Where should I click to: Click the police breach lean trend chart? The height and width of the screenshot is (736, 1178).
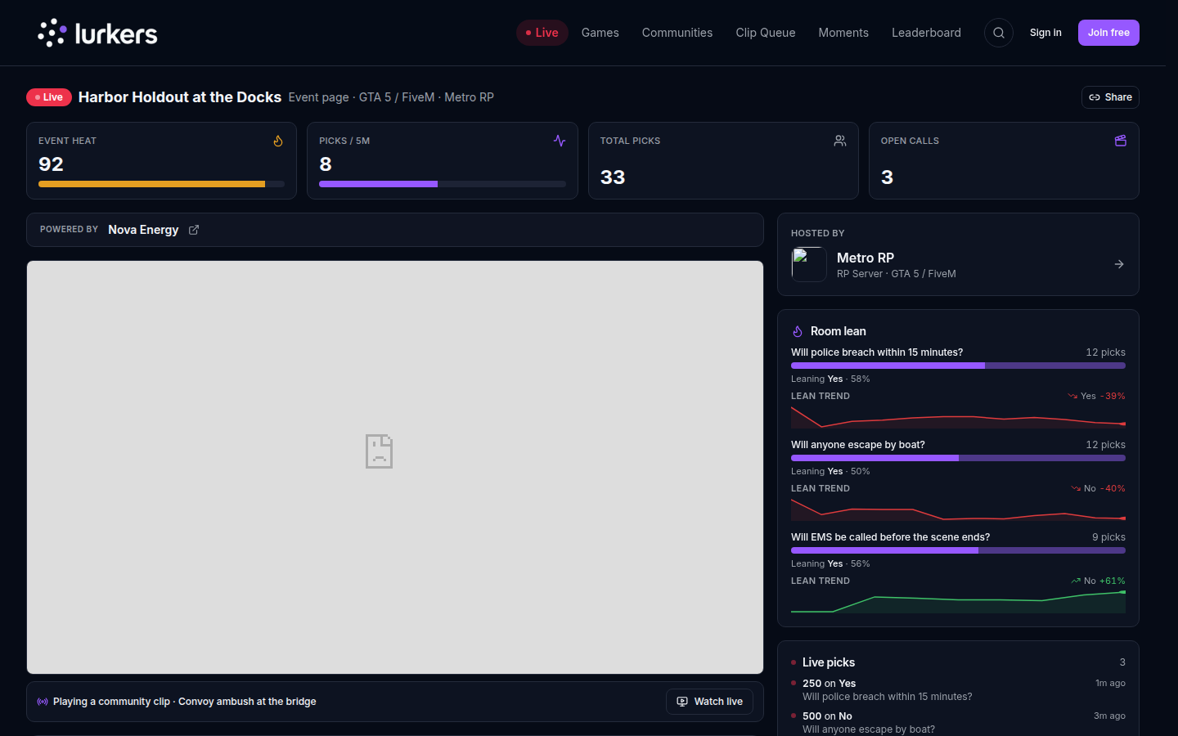[x=958, y=417]
